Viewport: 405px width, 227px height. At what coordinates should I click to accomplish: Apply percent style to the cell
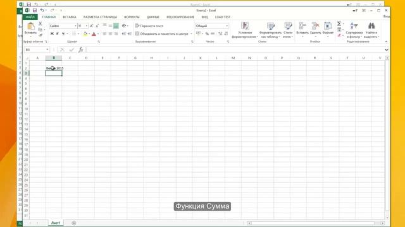click(x=207, y=33)
